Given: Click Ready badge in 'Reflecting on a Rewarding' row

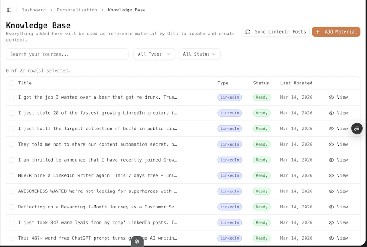Looking at the screenshot, I should pyautogui.click(x=261, y=207).
